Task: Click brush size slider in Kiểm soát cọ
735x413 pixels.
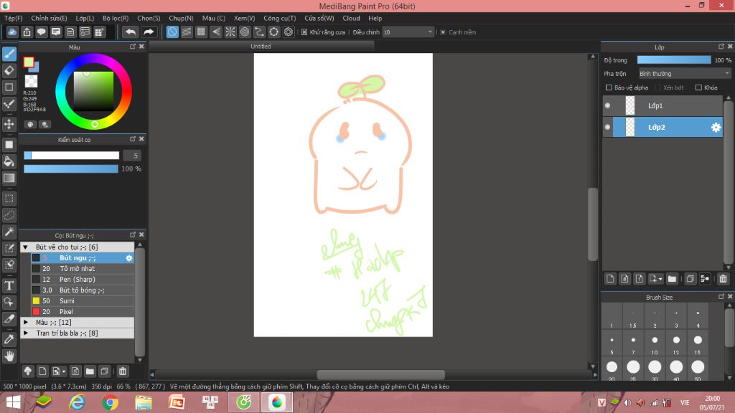Action: (x=71, y=156)
